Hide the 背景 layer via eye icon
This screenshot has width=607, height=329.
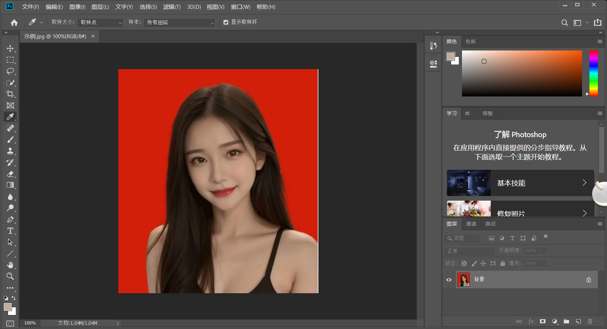(449, 280)
